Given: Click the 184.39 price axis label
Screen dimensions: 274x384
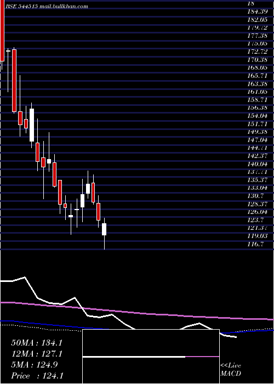Looking at the screenshot, I should coord(258,12).
